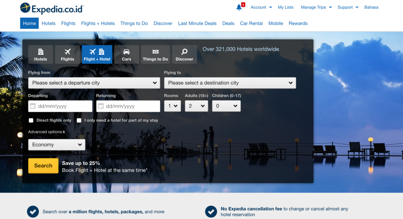The height and width of the screenshot is (219, 403).
Task: Open Deals navigation item
Action: tap(228, 23)
